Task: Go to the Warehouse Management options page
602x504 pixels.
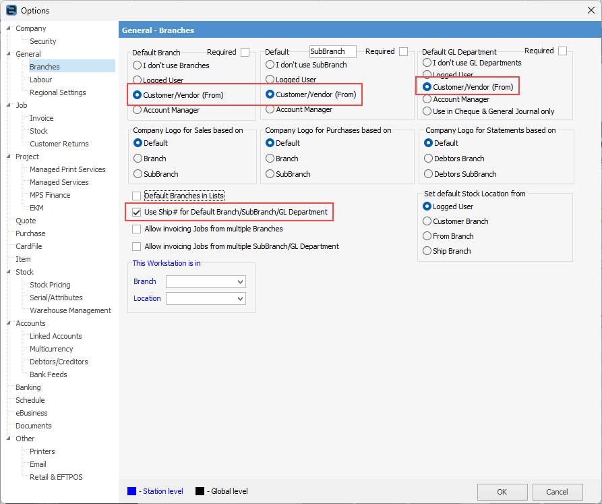Action: 70,310
